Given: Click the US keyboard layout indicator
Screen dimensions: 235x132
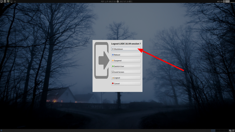Looking at the screenshot, I should click(222, 1).
